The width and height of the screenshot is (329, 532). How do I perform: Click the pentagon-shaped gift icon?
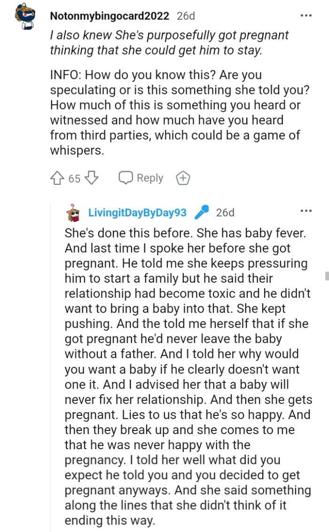(x=183, y=178)
